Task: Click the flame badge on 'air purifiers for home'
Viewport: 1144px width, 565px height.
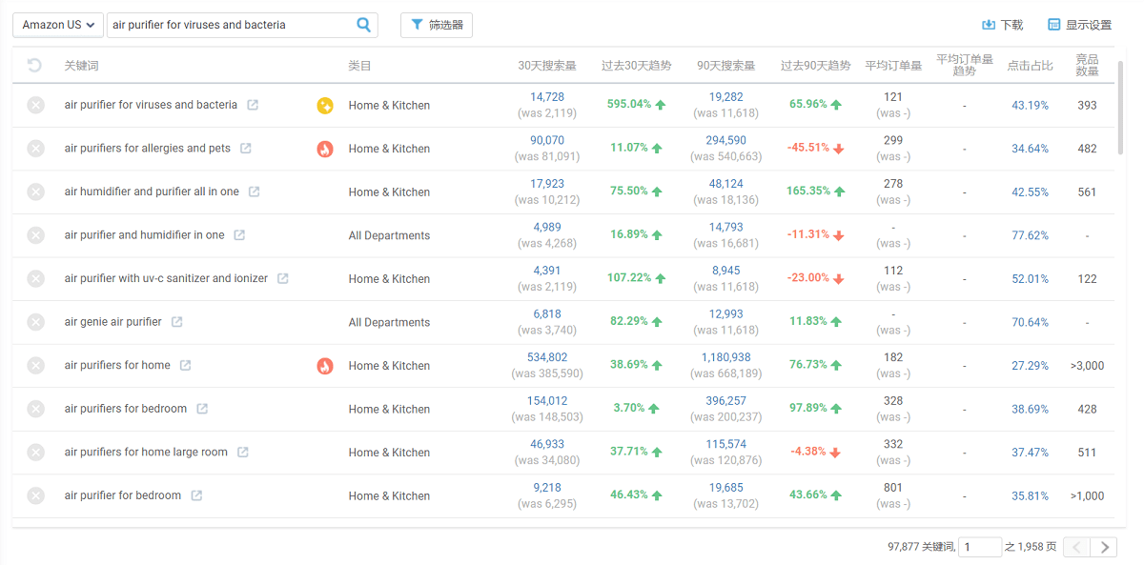Action: (325, 366)
